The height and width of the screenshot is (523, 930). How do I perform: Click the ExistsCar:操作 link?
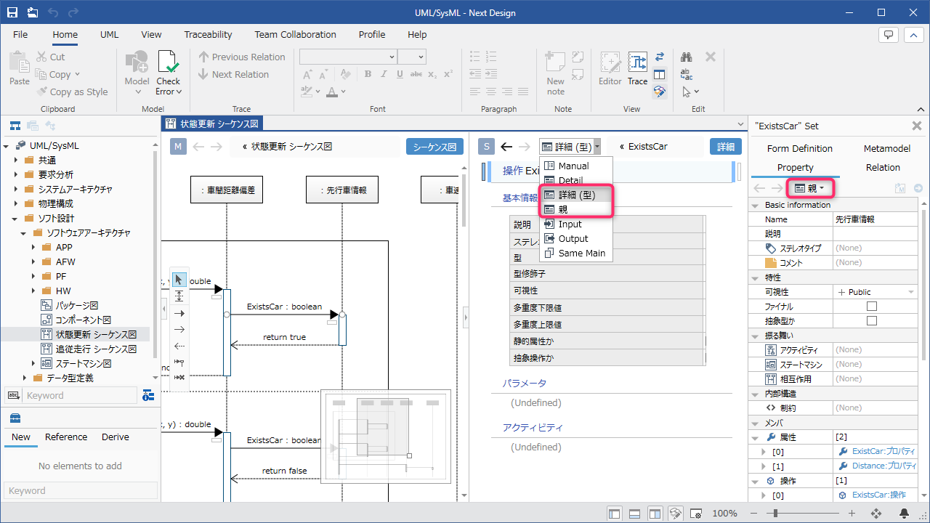[878, 495]
